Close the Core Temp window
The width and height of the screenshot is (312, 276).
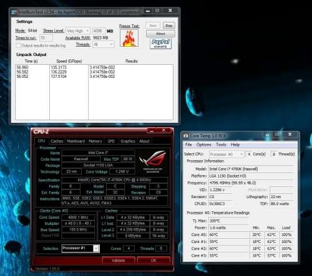point(290,135)
